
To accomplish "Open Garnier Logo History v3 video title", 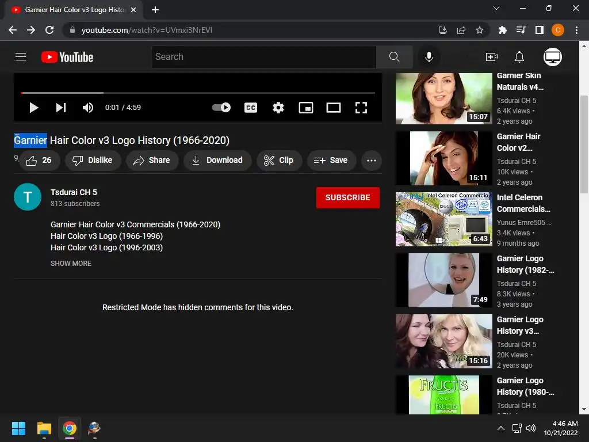I will point(520,325).
